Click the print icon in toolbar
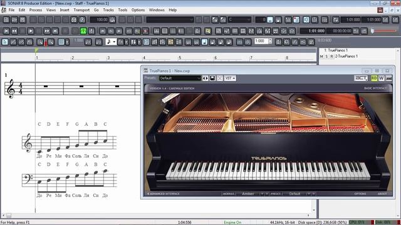Image resolution: width=401 pixels, height=225 pixels. [74, 19]
